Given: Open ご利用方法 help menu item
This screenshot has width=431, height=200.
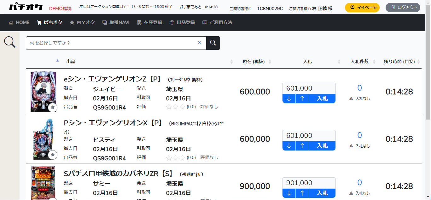Looking at the screenshot, I should pos(217,22).
